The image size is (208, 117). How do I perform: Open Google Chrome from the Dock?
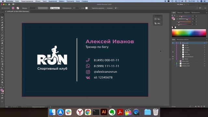coord(88,112)
